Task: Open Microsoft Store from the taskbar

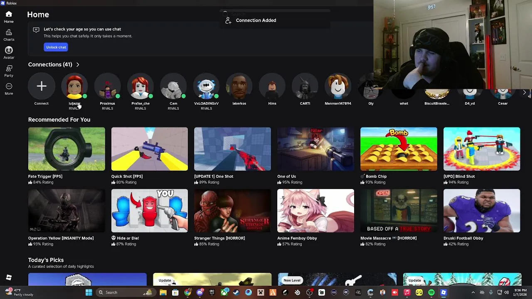Action: [x=175, y=292]
